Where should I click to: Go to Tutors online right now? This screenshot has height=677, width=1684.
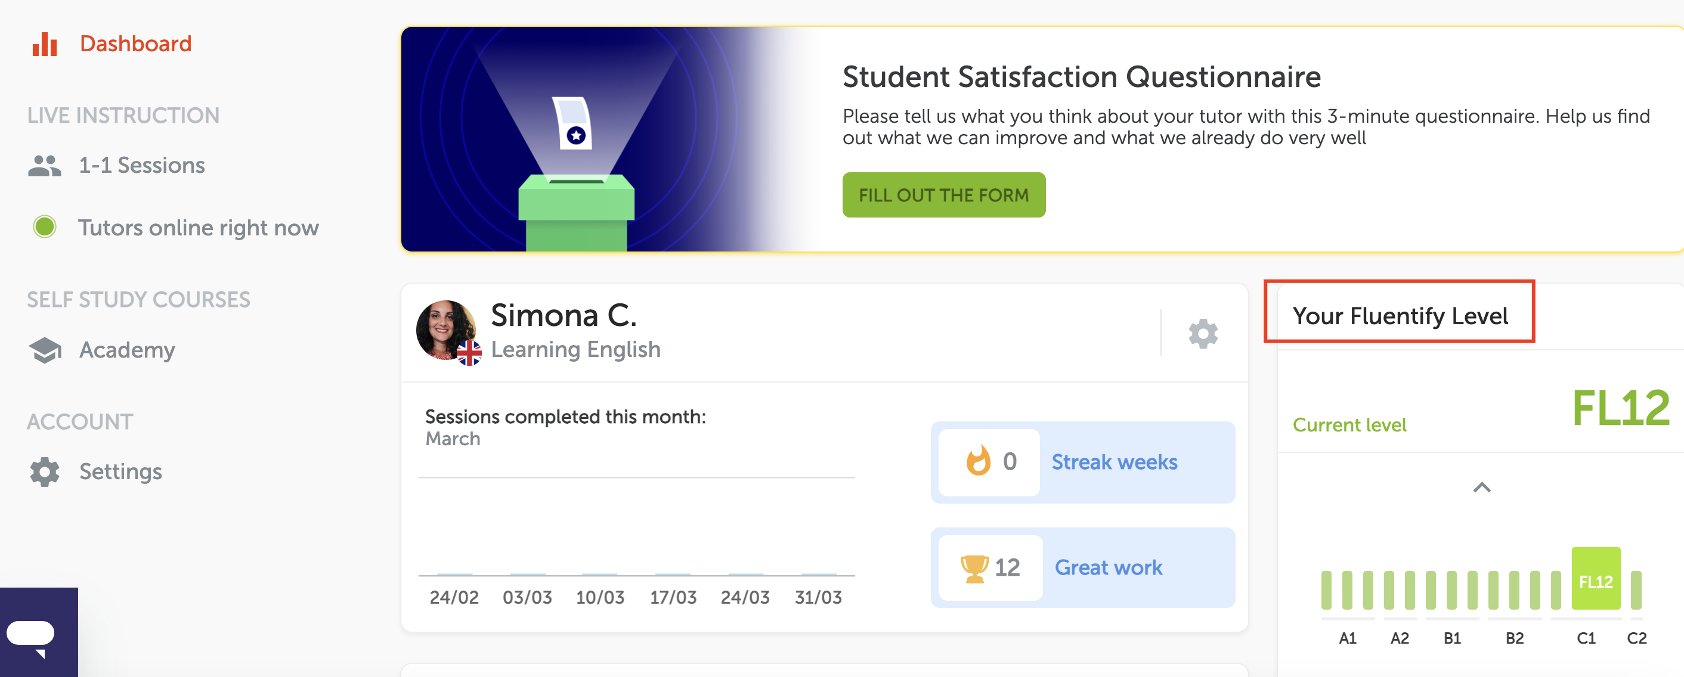click(198, 228)
